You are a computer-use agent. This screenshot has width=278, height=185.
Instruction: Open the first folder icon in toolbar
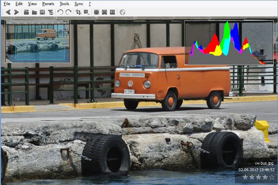[x=26, y=12]
